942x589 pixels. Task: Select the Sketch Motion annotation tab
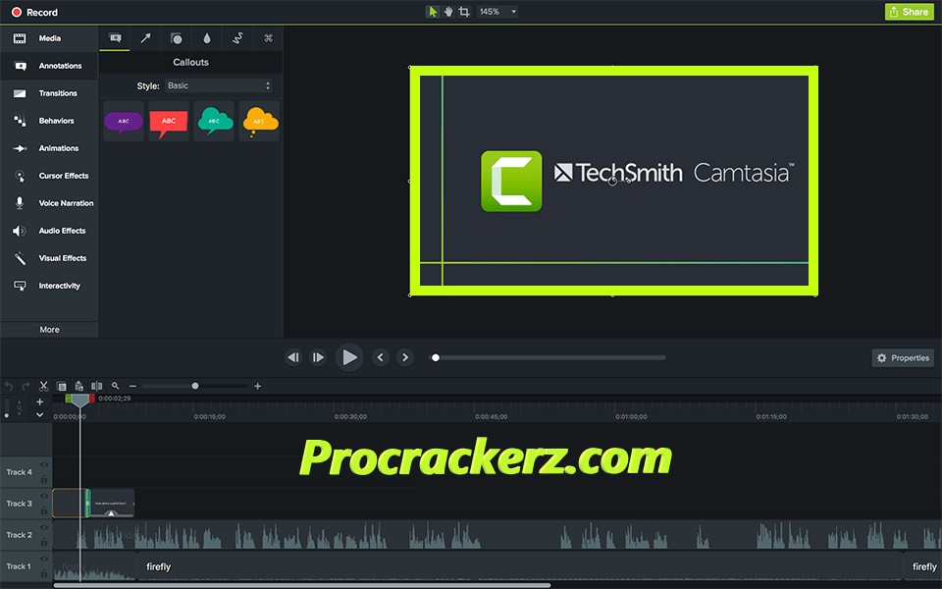pyautogui.click(x=237, y=38)
